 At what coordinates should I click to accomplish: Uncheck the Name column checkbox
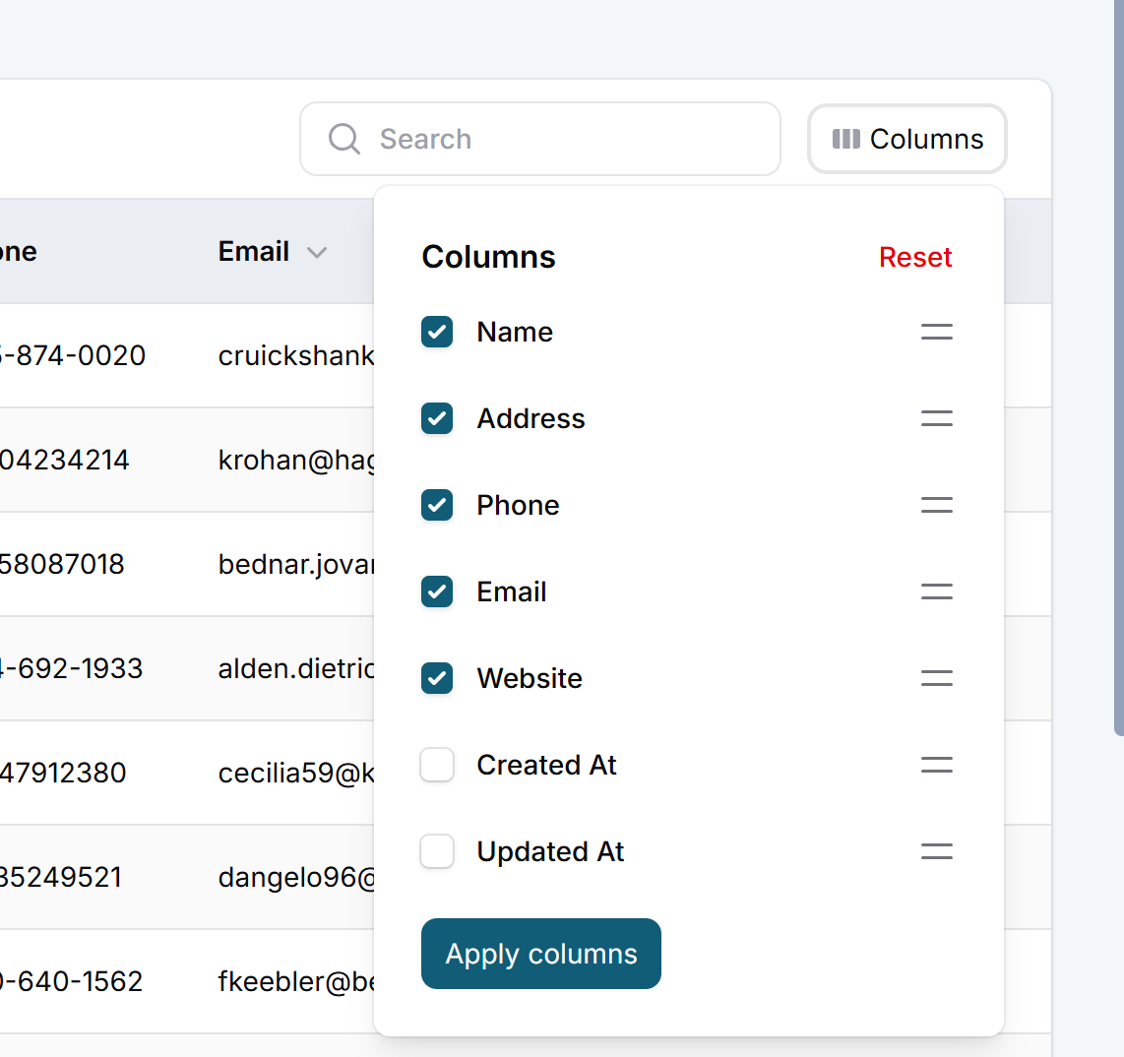click(437, 333)
